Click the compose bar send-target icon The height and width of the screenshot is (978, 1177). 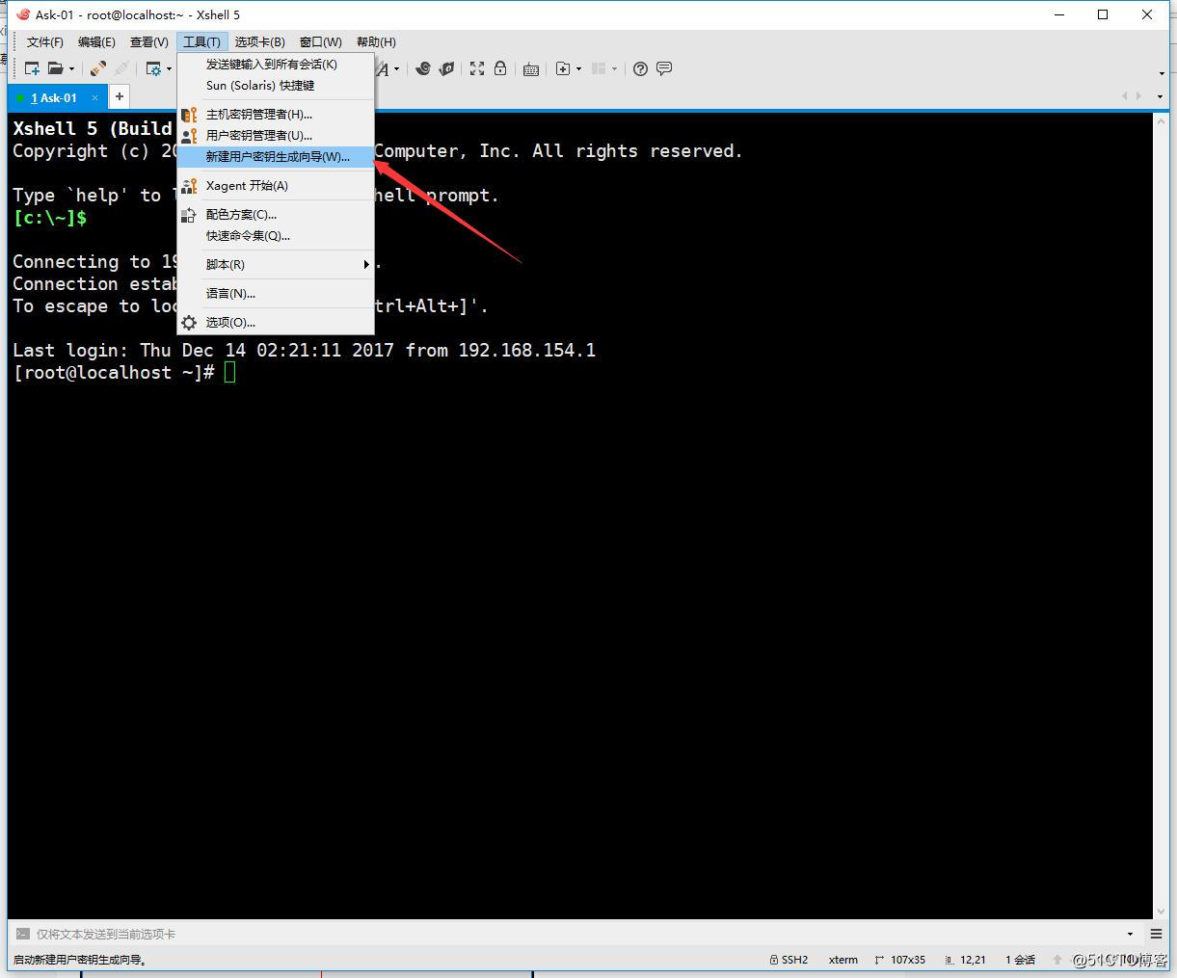[x=22, y=934]
